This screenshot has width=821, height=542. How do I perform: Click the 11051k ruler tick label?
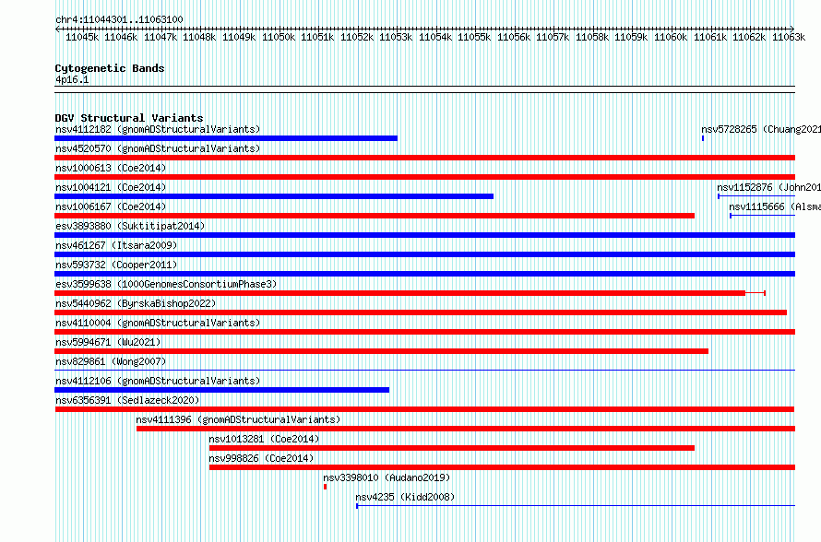[317, 37]
